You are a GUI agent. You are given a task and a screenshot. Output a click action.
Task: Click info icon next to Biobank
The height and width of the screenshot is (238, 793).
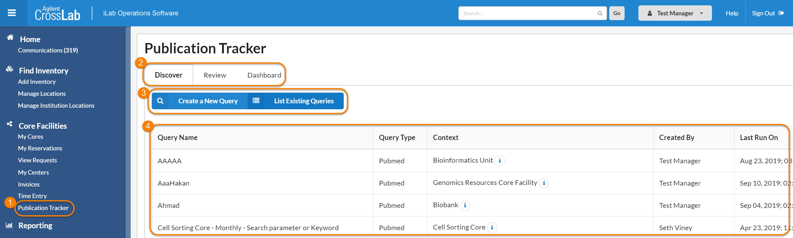[465, 205]
